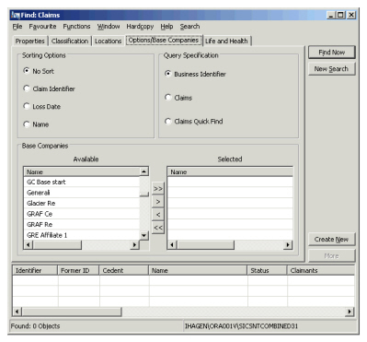367x342 pixels.
Task: Switch to the Life and Health tab
Action: pyautogui.click(x=227, y=41)
